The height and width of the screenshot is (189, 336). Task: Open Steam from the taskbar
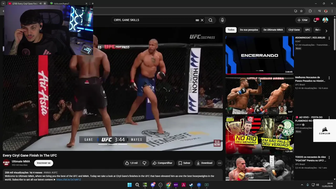(x=191, y=185)
